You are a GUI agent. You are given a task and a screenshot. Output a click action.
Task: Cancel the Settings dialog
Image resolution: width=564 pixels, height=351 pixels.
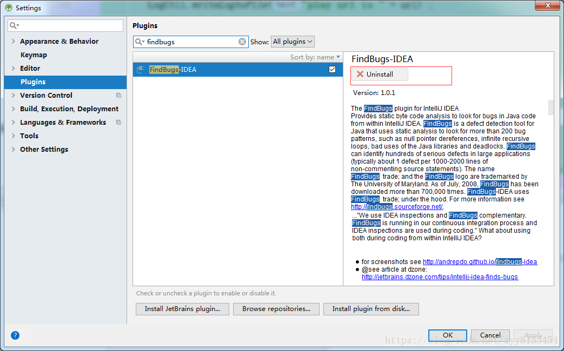tap(490, 335)
